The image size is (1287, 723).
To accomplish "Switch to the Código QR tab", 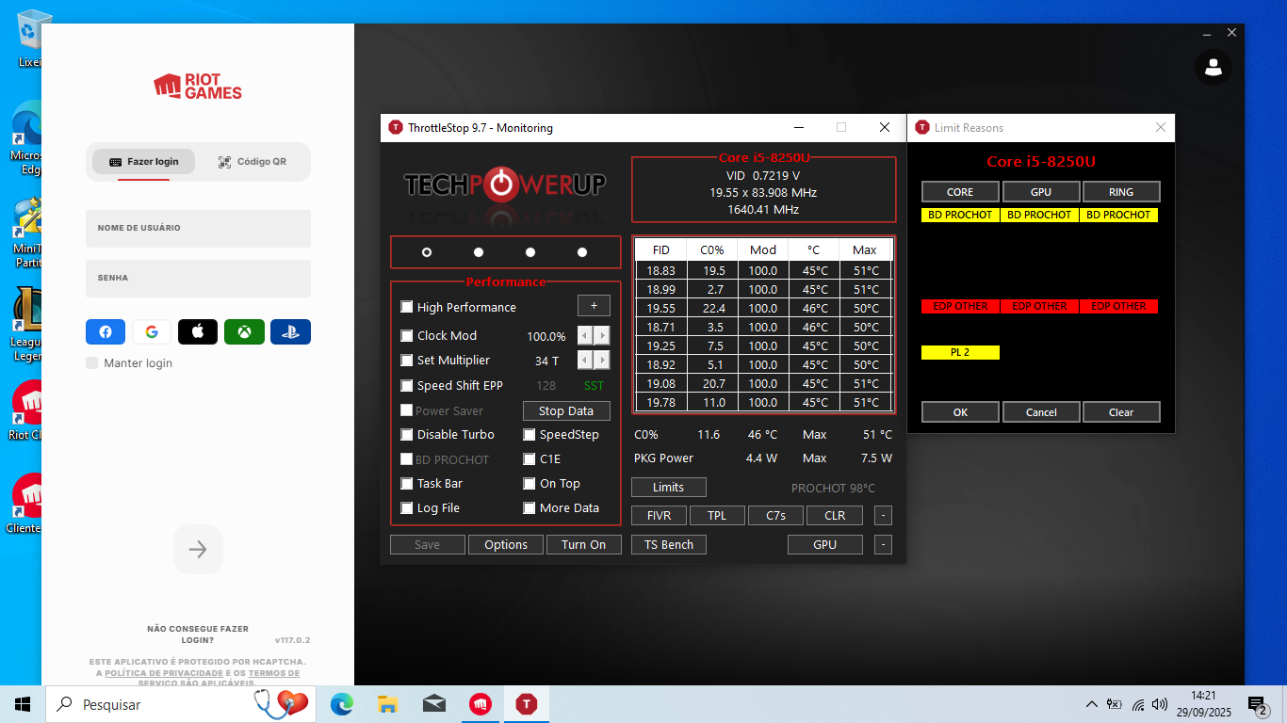I will 252,162.
